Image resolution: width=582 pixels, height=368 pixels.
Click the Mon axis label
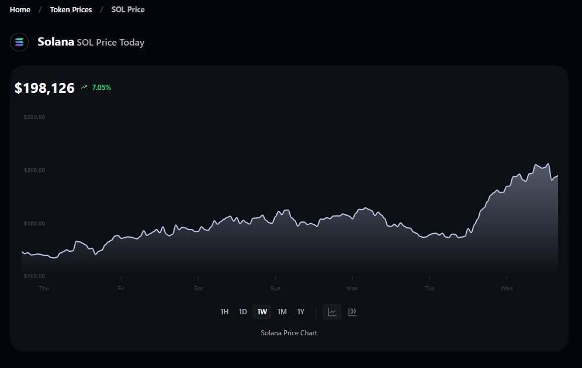352,288
